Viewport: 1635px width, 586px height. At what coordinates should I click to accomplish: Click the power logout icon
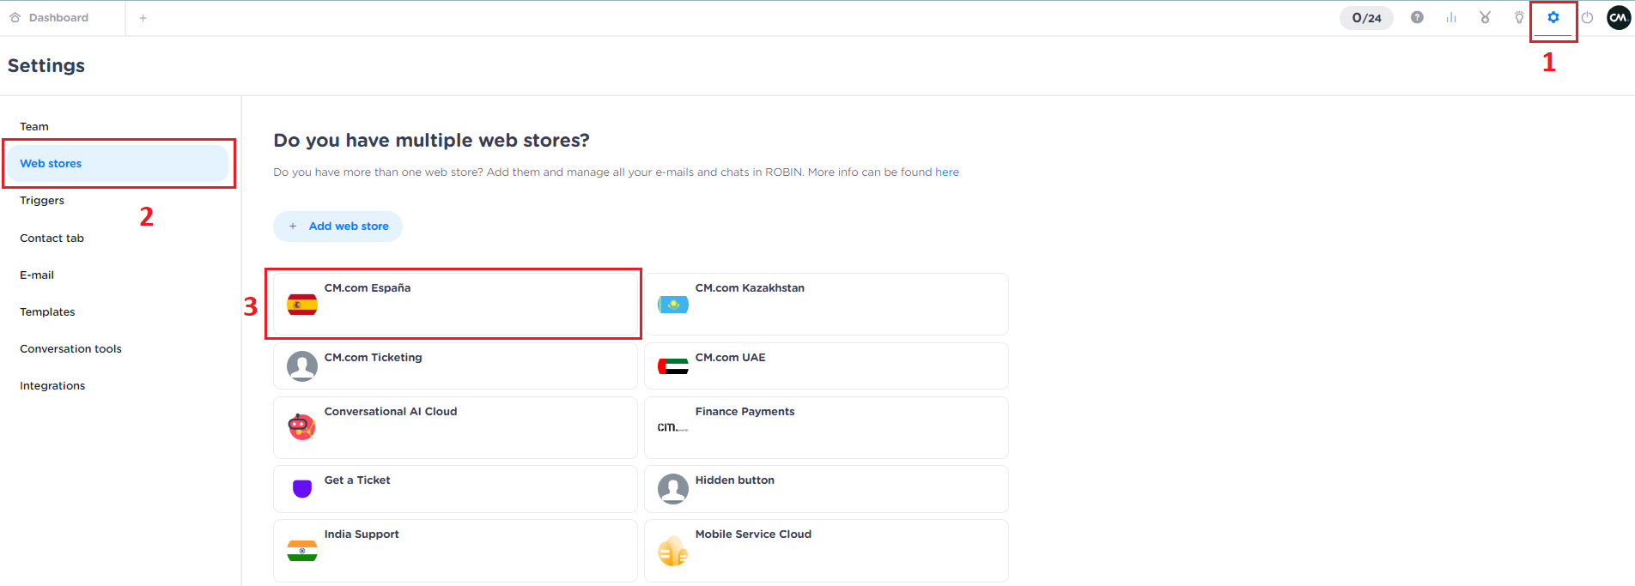click(1588, 17)
